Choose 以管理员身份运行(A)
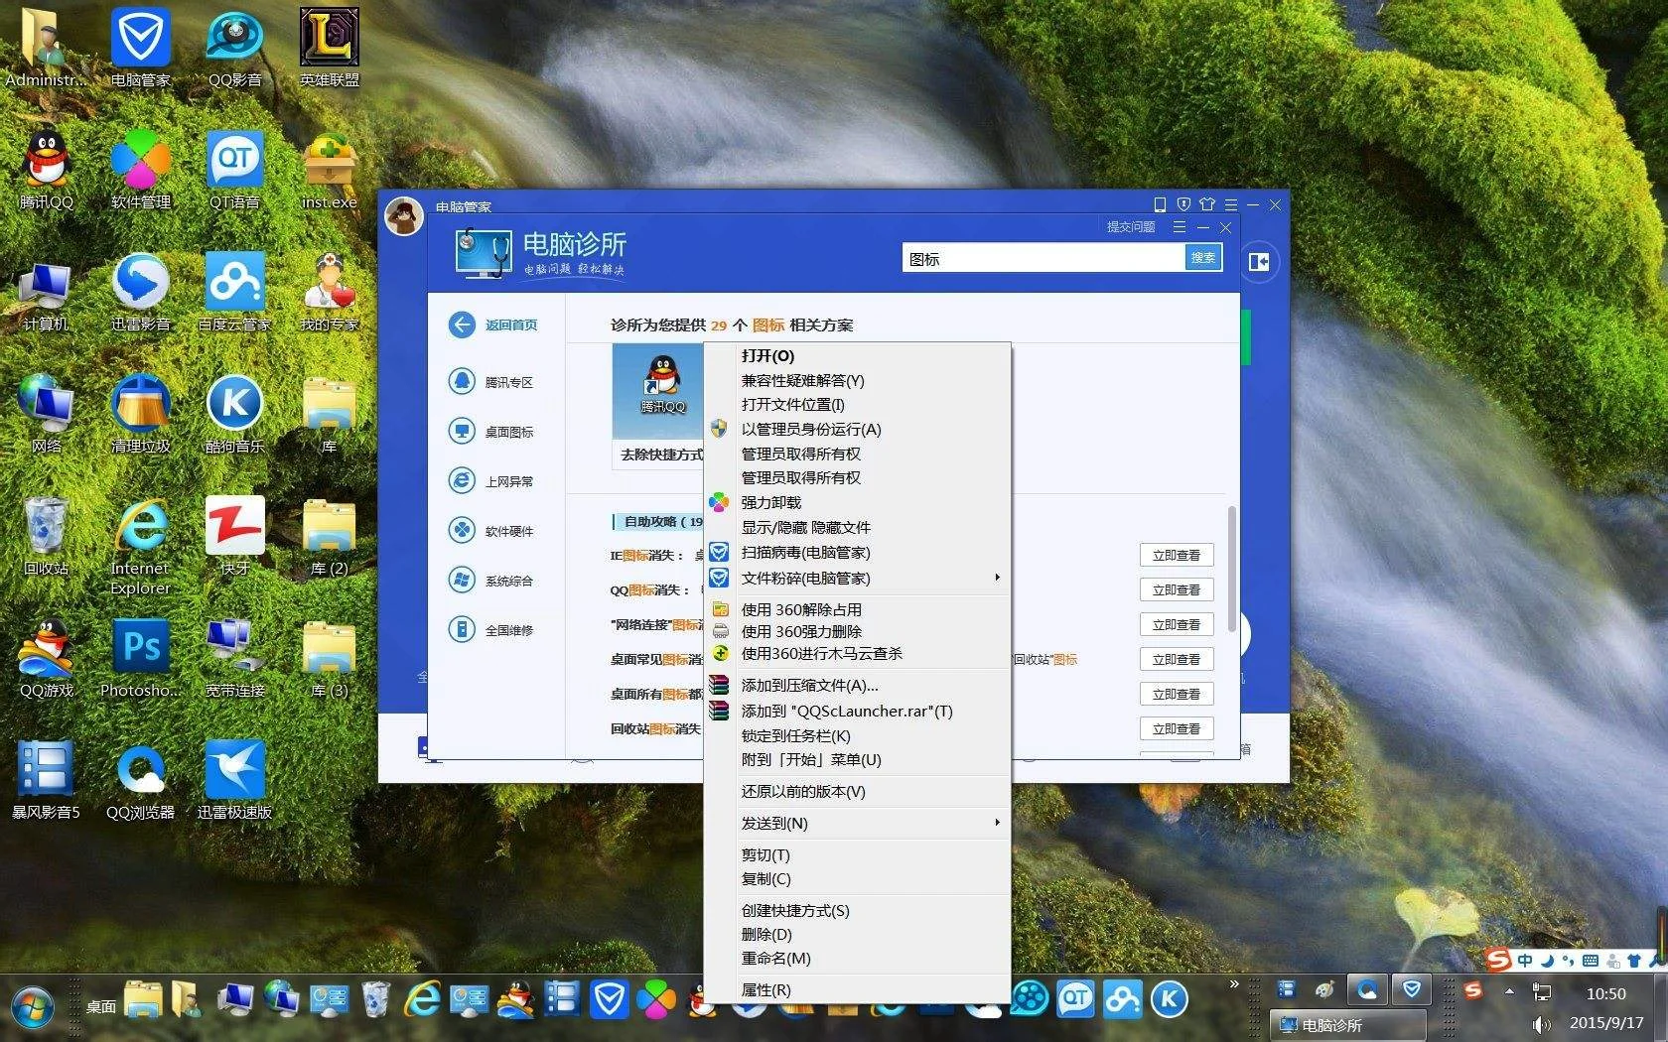The height and width of the screenshot is (1042, 1668). click(857, 430)
